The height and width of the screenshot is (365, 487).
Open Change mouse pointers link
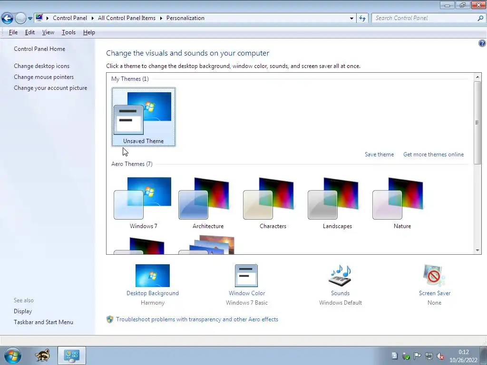[44, 77]
